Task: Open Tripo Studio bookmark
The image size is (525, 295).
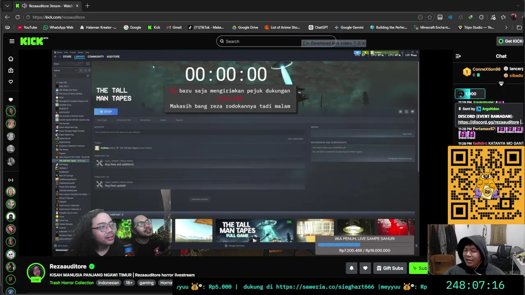Action: tap(476, 27)
